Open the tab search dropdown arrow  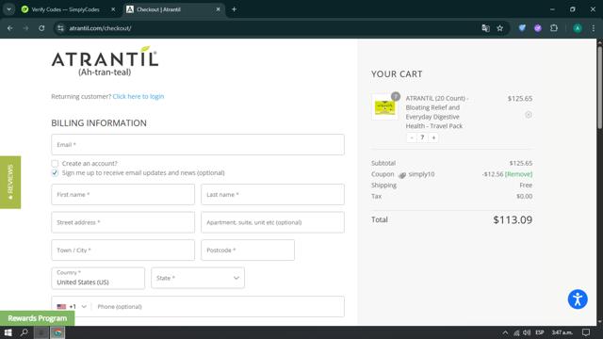click(8, 9)
